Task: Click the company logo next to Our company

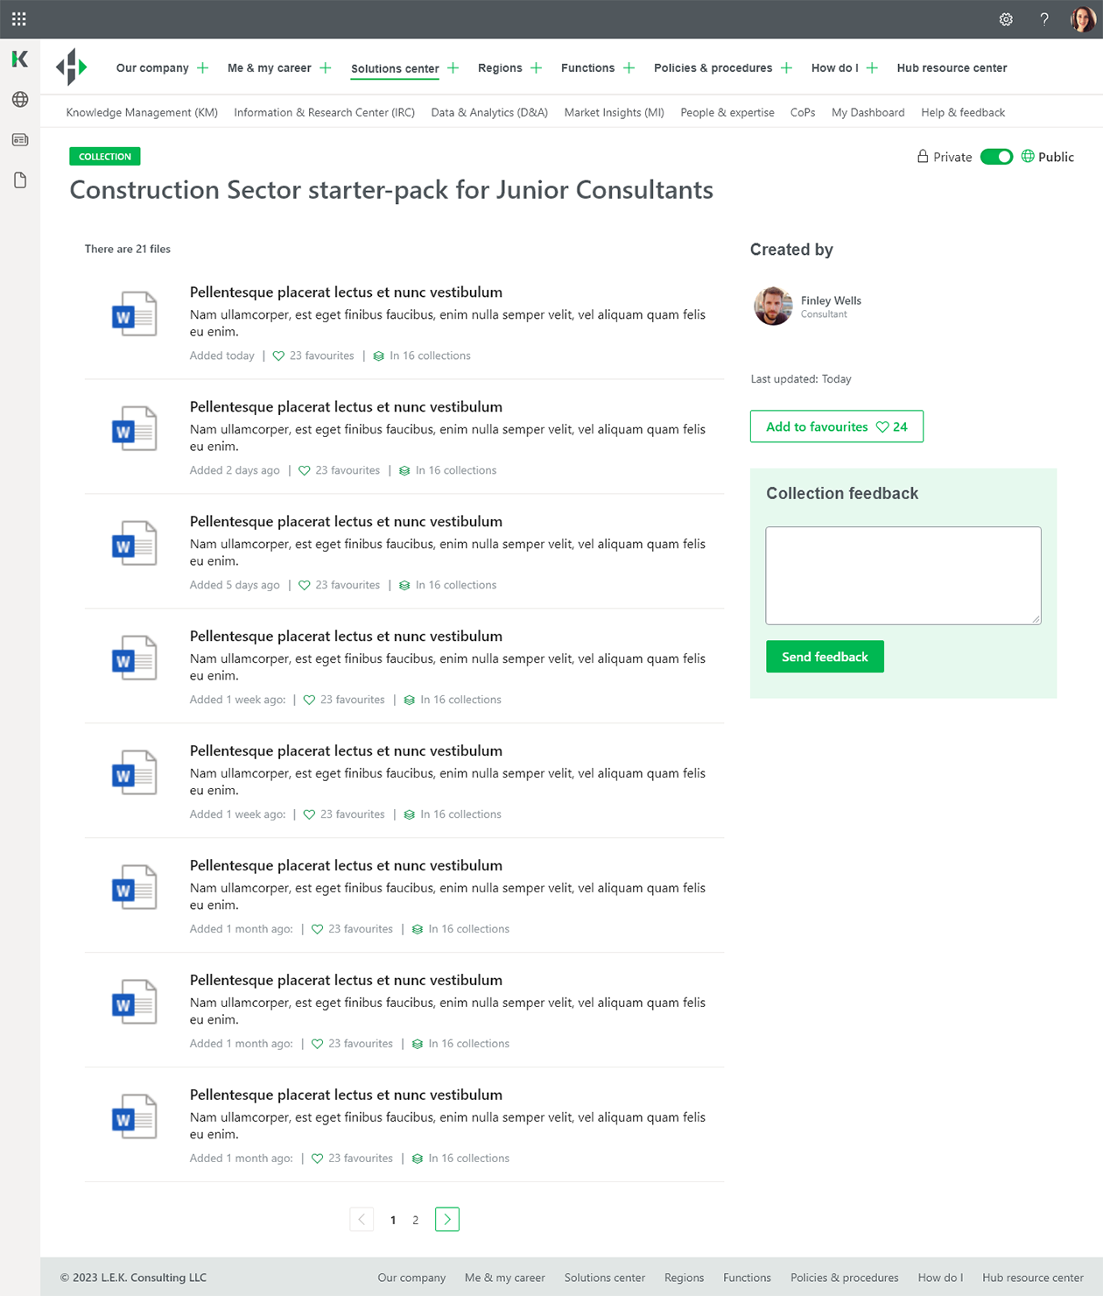Action: tap(72, 67)
